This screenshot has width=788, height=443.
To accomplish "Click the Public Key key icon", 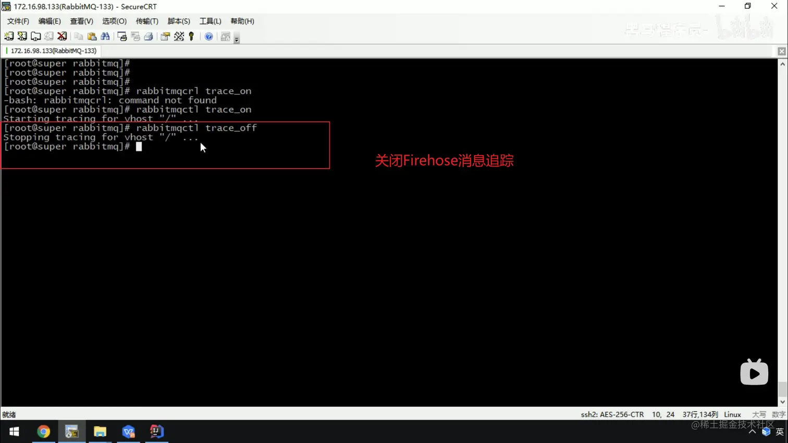I will coord(192,36).
